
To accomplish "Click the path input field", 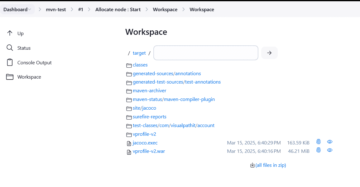I will point(206,53).
